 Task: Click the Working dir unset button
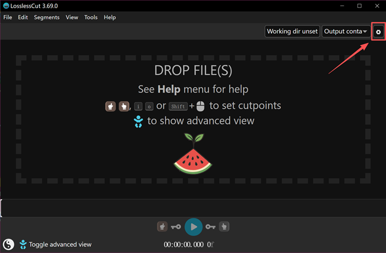pyautogui.click(x=292, y=31)
